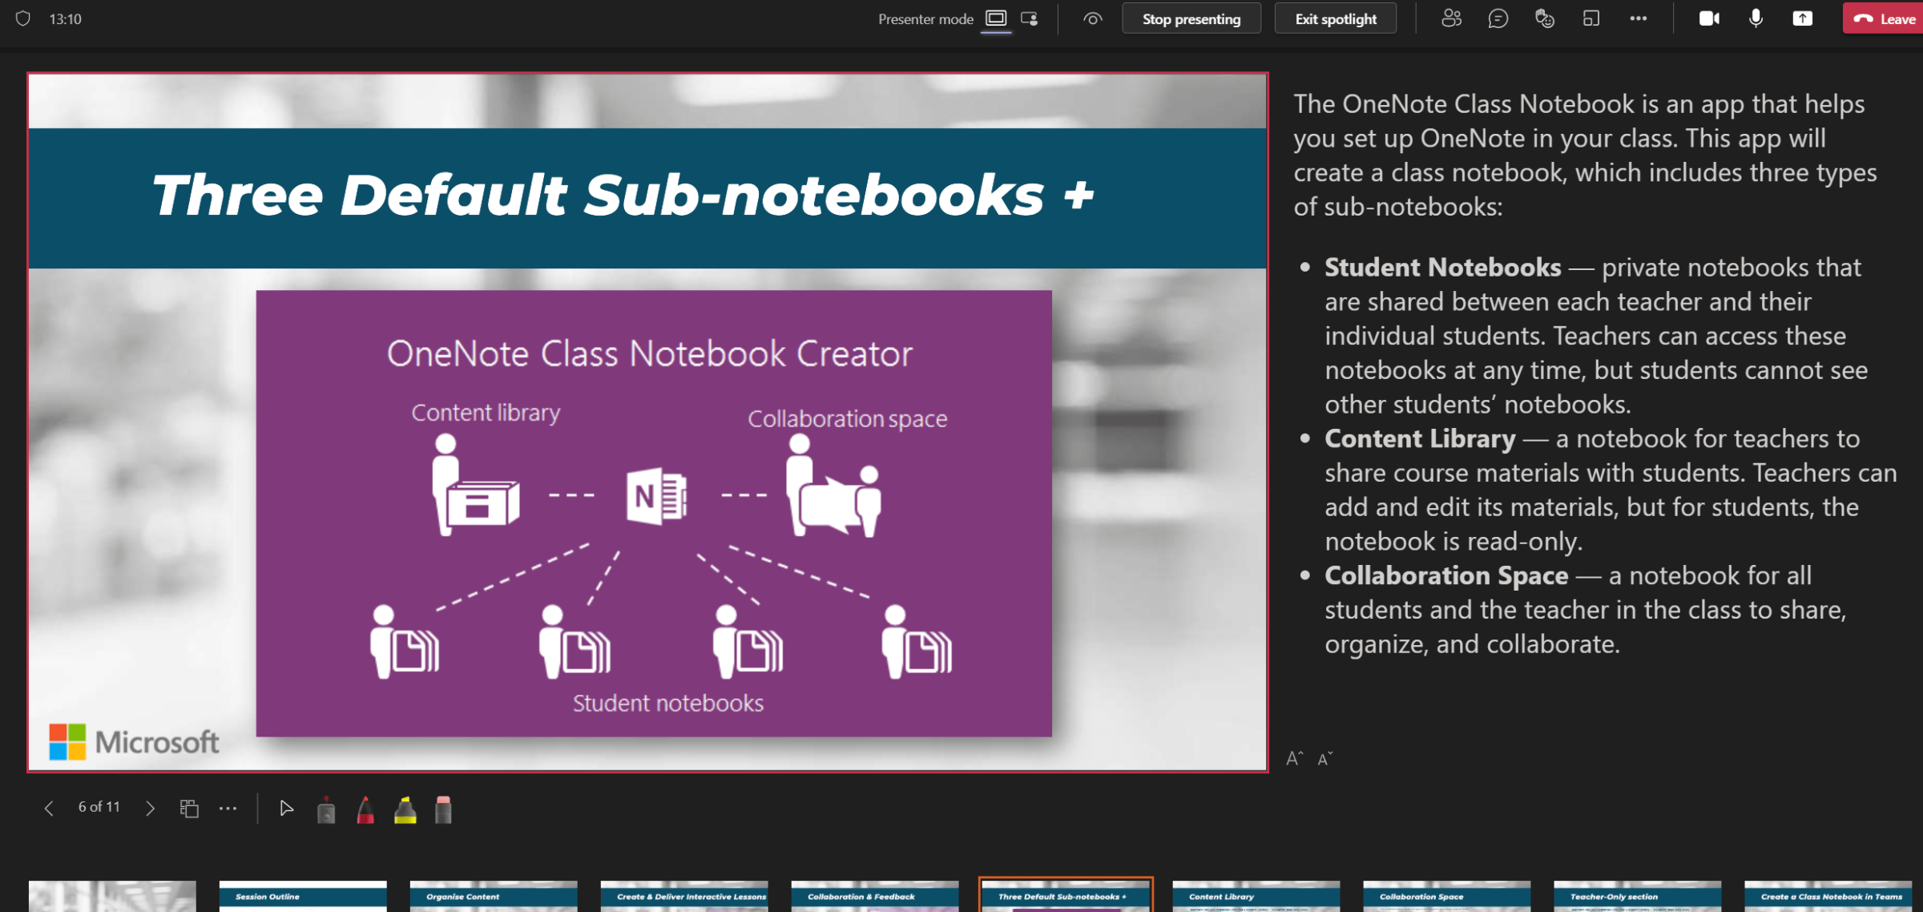Open the meeting chat icon
The height and width of the screenshot is (912, 1923).
point(1498,18)
